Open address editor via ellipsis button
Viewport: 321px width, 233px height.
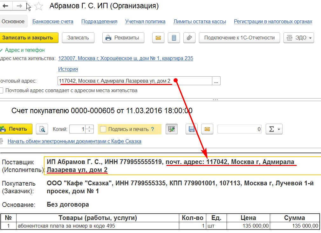[x=216, y=81]
